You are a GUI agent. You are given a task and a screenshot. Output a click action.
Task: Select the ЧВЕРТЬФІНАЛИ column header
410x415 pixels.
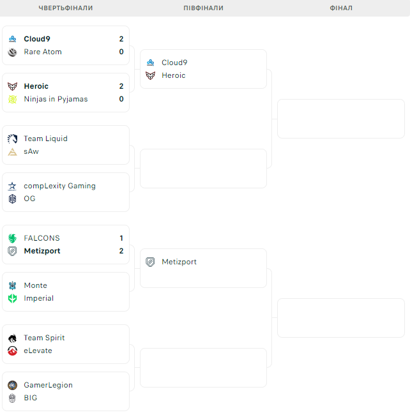tap(66, 8)
